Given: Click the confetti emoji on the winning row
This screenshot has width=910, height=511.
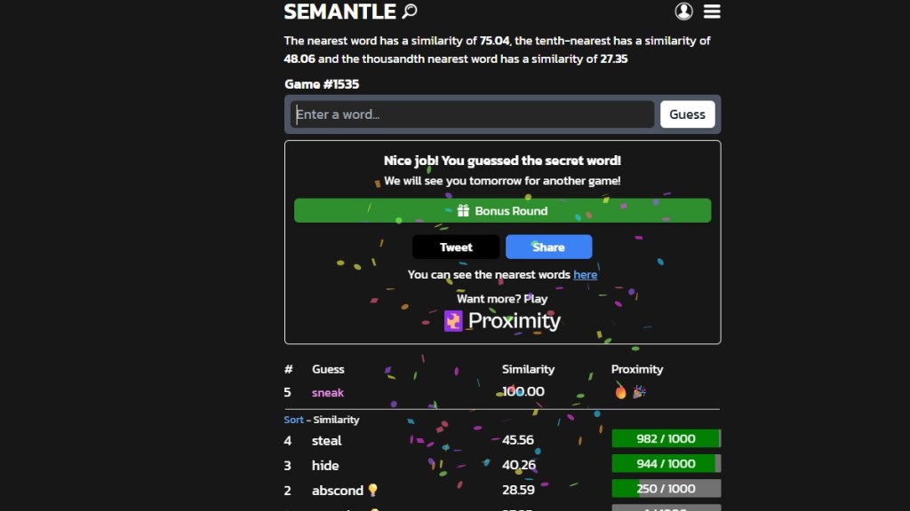Looking at the screenshot, I should pyautogui.click(x=637, y=390).
